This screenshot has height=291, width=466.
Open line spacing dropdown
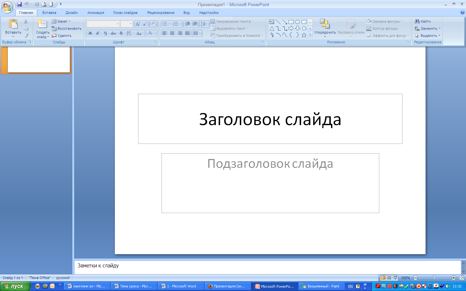[x=204, y=24]
